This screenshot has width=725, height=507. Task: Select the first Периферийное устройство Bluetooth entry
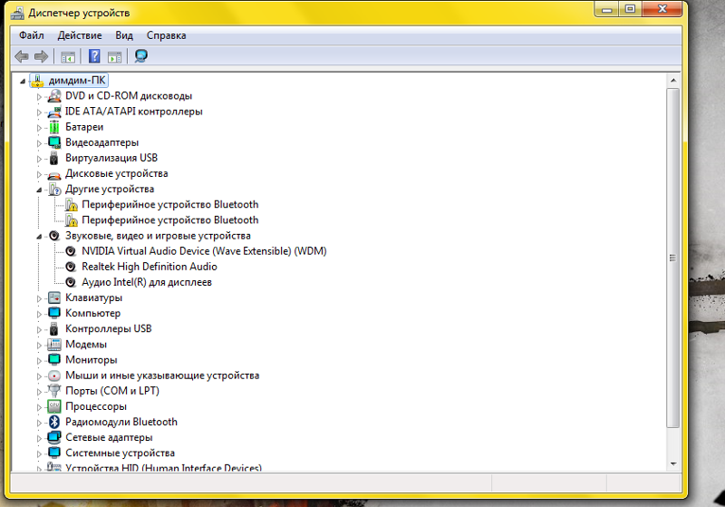pyautogui.click(x=170, y=204)
